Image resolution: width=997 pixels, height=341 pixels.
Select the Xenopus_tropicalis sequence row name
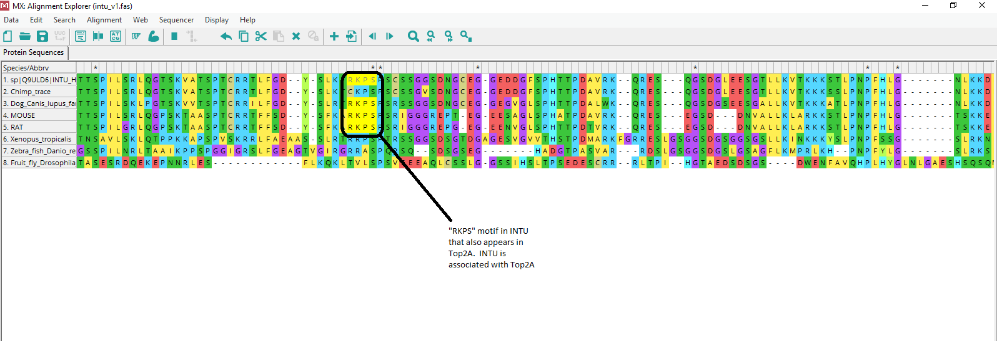click(38, 139)
